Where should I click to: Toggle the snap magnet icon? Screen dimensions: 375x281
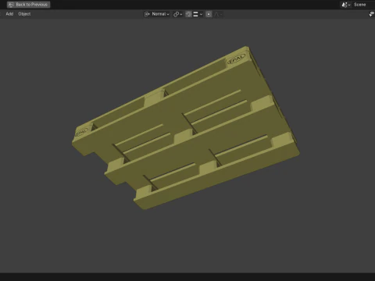coord(188,14)
